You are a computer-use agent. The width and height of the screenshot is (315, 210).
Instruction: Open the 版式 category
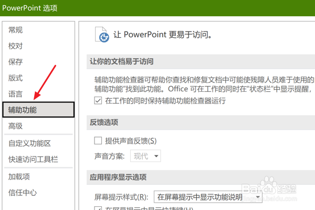15,78
